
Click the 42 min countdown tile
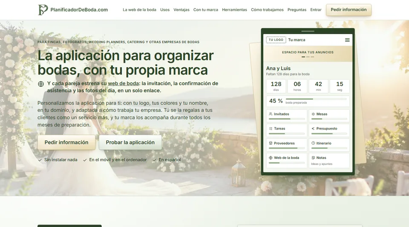point(319,86)
